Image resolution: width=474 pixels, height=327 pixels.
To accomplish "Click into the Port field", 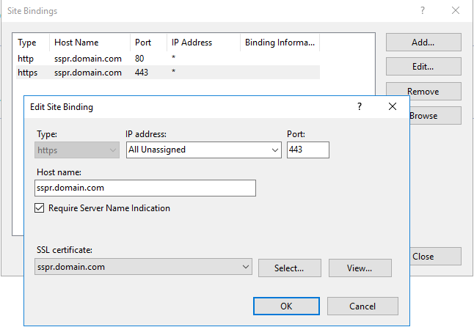I will coord(307,150).
